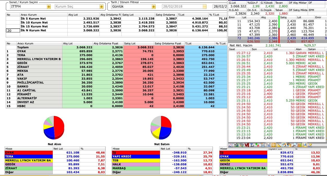
Task: Click the Kurum Seç institution field
Action: [x=78, y=7]
